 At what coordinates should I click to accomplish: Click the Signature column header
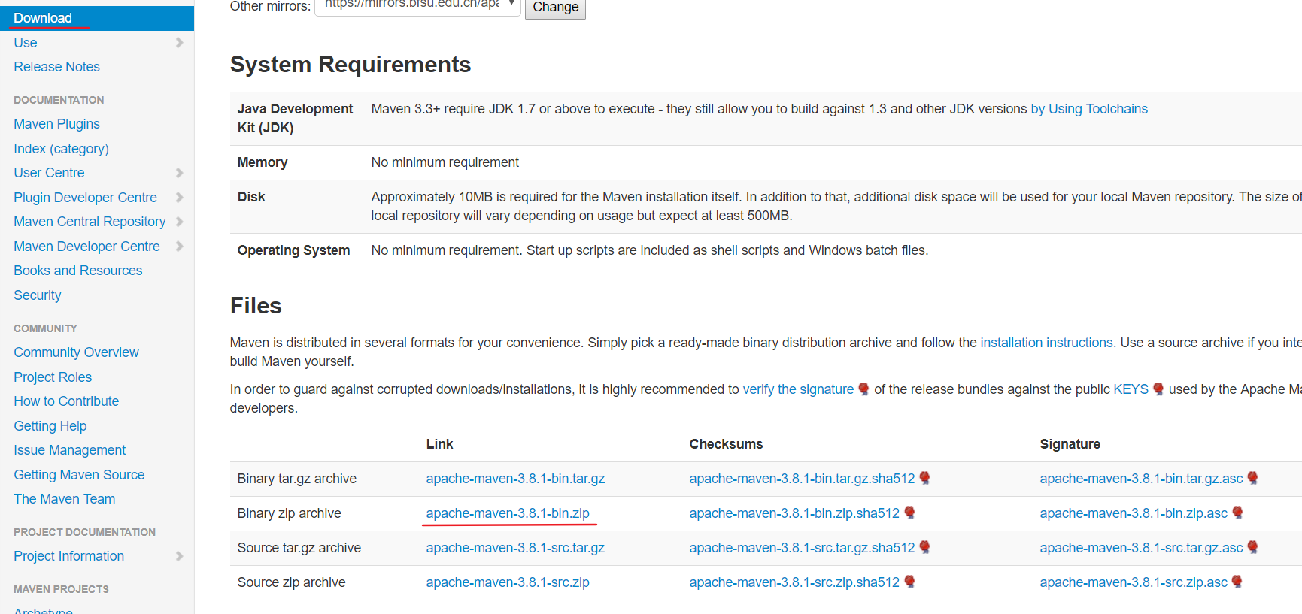[1070, 444]
